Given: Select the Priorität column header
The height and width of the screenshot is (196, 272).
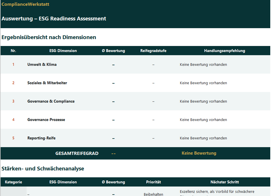Looking at the screenshot, I should pyautogui.click(x=153, y=182).
